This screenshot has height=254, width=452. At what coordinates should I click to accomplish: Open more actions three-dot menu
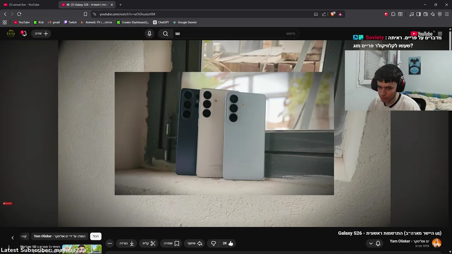tap(109, 243)
